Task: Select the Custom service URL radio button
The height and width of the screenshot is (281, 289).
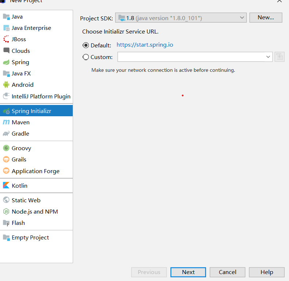Action: click(x=86, y=57)
